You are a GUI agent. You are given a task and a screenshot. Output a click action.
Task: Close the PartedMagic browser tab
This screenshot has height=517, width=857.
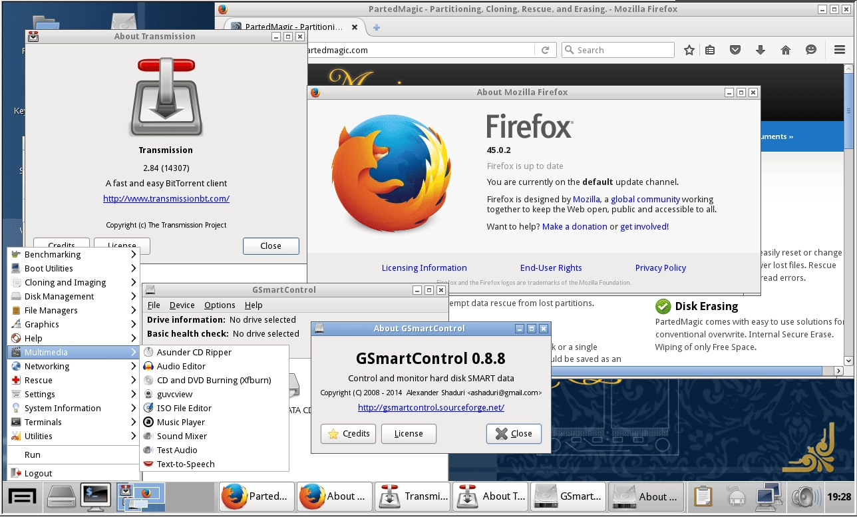355,27
